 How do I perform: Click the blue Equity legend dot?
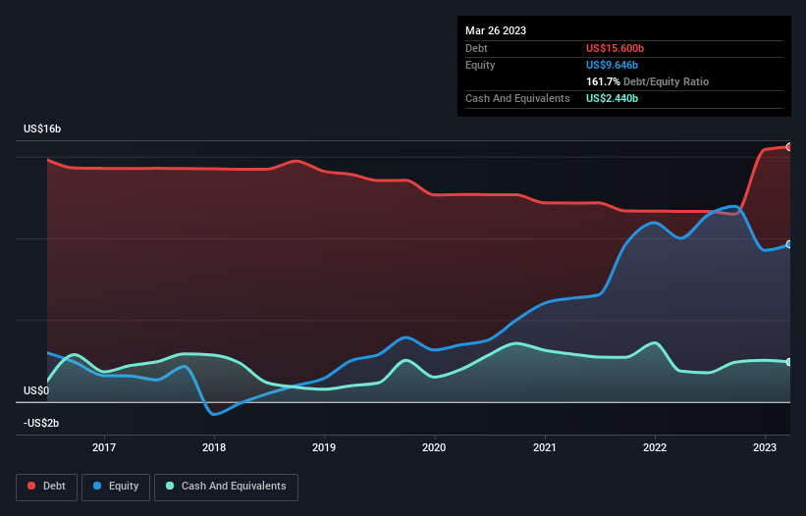(x=96, y=486)
